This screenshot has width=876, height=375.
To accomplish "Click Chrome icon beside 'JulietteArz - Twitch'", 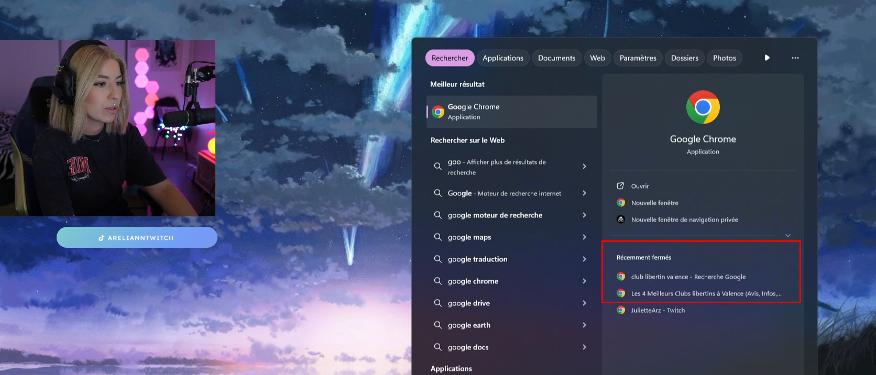I will click(x=621, y=310).
